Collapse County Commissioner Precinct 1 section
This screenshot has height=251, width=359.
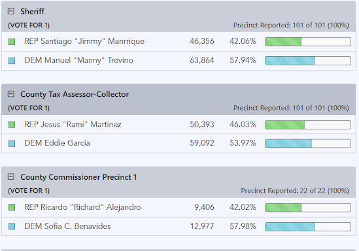pyautogui.click(x=10, y=177)
